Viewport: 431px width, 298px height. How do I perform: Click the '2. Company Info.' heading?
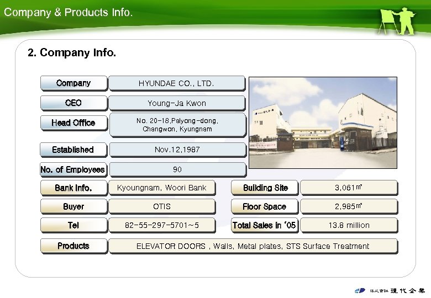point(72,52)
